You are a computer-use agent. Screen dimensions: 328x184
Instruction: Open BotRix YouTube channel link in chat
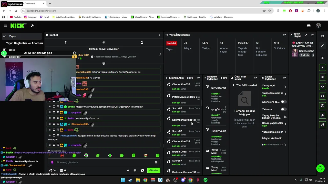109,107
